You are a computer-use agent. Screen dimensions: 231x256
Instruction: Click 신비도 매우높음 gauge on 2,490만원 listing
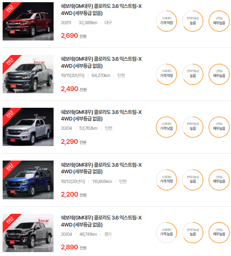(219, 74)
